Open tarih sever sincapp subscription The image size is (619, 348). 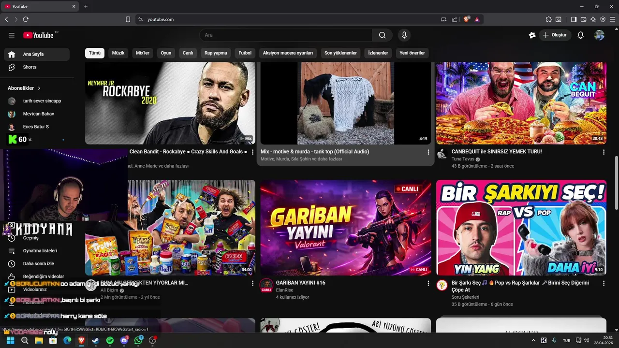pyautogui.click(x=37, y=101)
